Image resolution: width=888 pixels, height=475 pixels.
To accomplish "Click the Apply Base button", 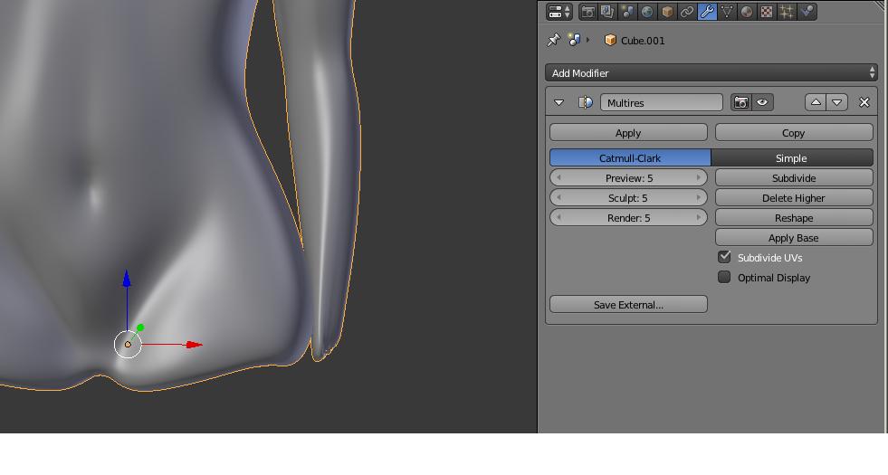I will (794, 237).
